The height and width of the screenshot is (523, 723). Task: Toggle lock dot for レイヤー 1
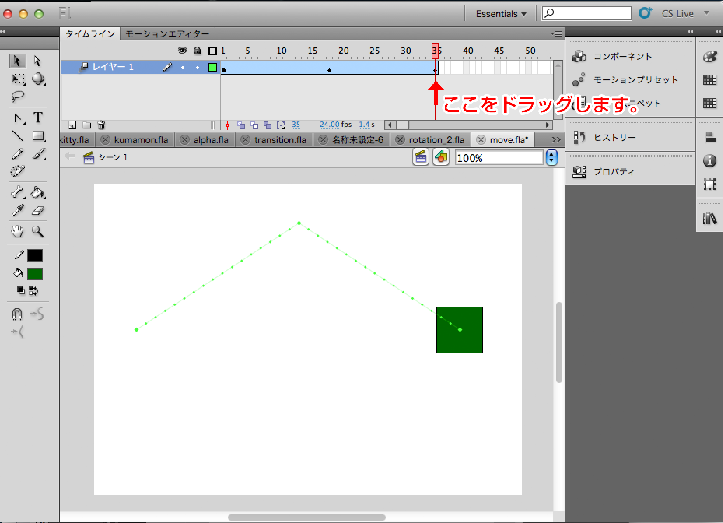coord(198,68)
